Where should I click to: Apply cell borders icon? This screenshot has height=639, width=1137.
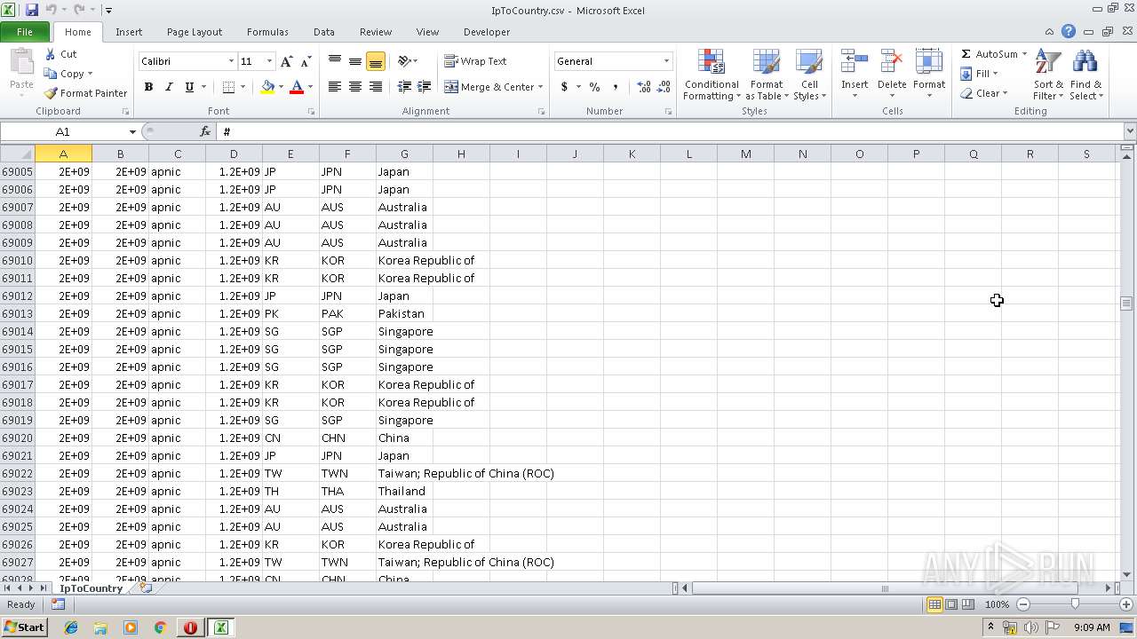pyautogui.click(x=228, y=87)
